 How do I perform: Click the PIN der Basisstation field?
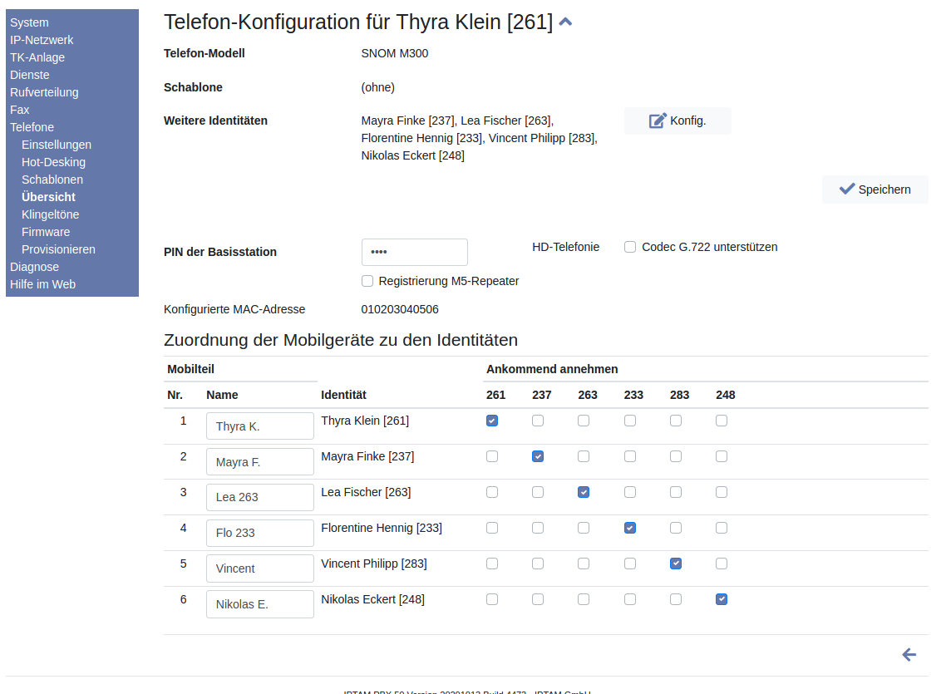pos(414,252)
